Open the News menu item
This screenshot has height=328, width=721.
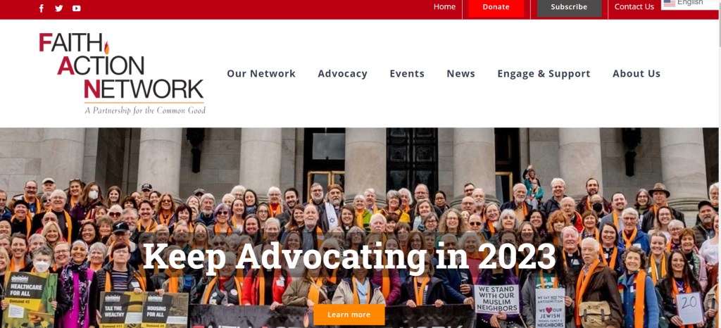pos(460,73)
